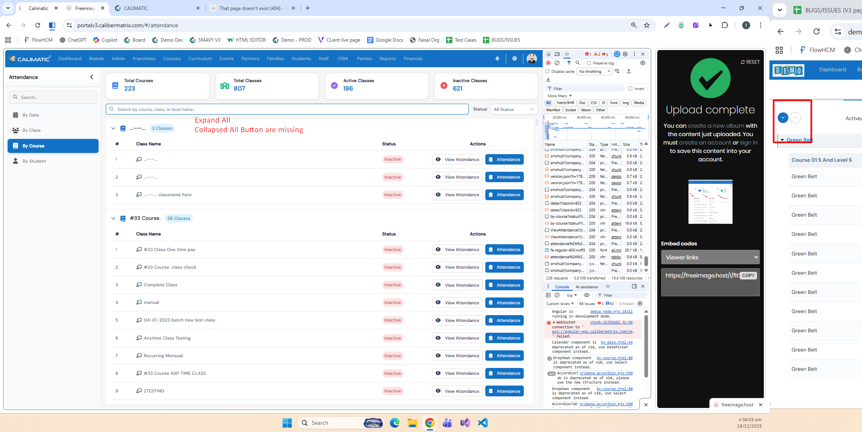Screen dimensions: 862x432
Task: Open the DevTools AI assistance blue icon
Action: point(617,54)
